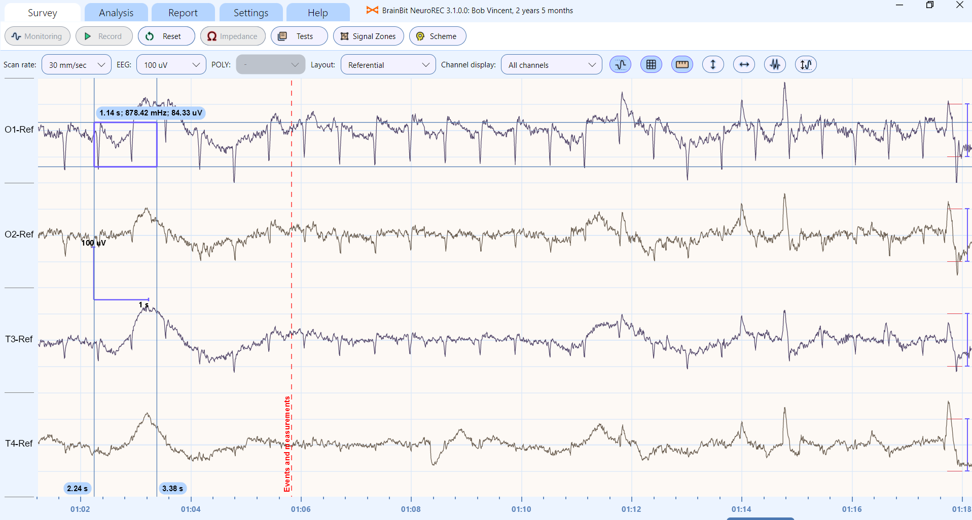The width and height of the screenshot is (972, 520).
Task: Switch to the Analysis tab
Action: click(x=116, y=13)
